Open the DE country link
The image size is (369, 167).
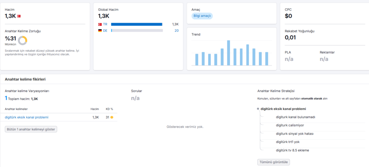click(x=105, y=31)
